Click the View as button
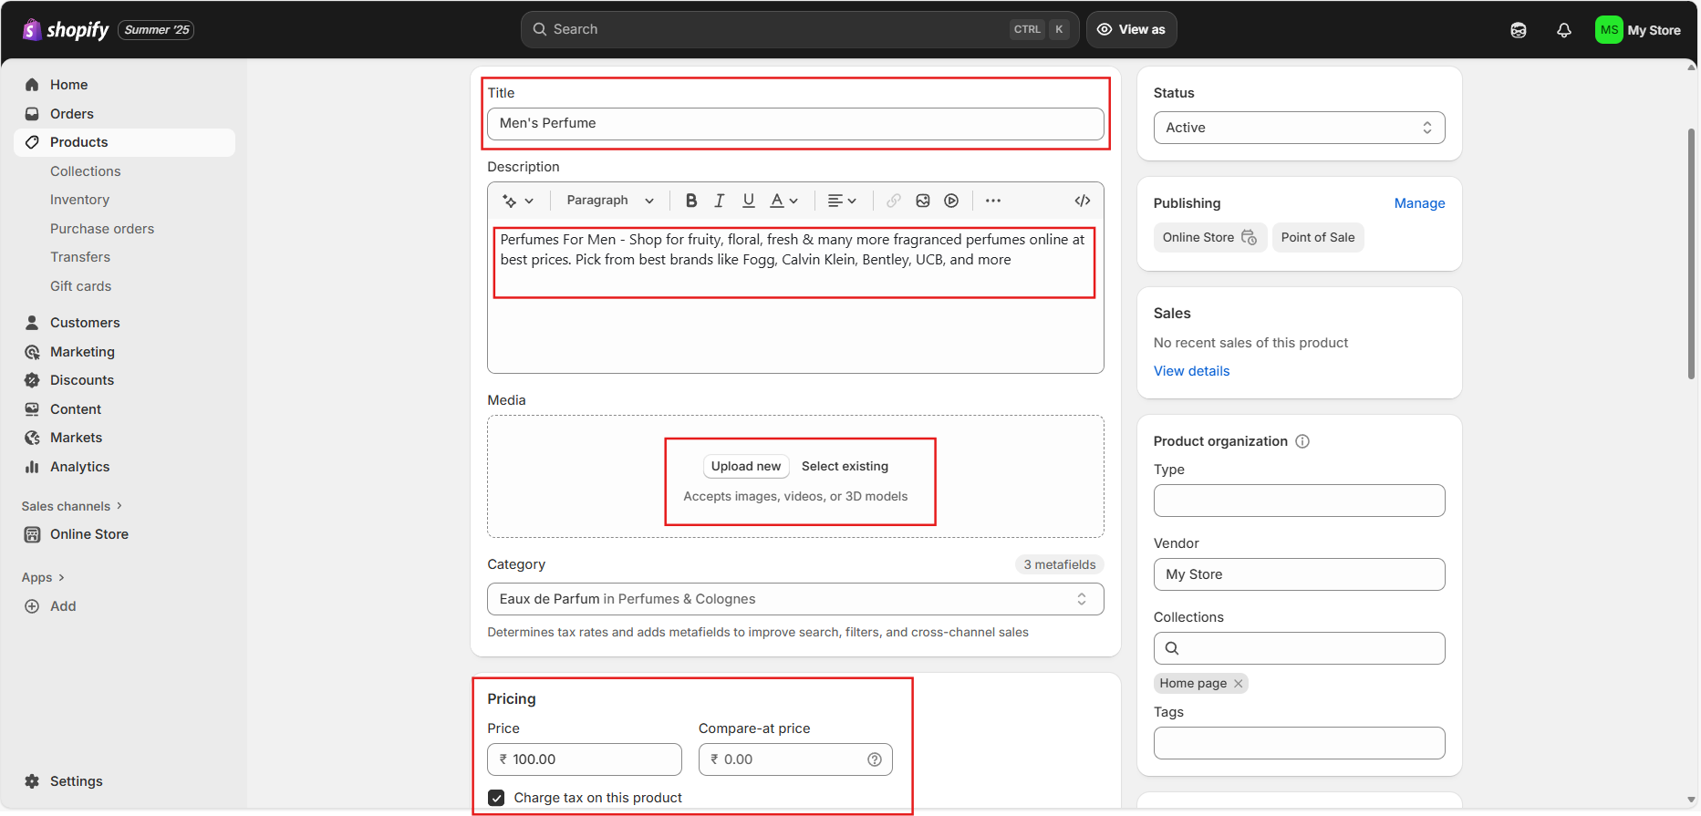 1131,29
